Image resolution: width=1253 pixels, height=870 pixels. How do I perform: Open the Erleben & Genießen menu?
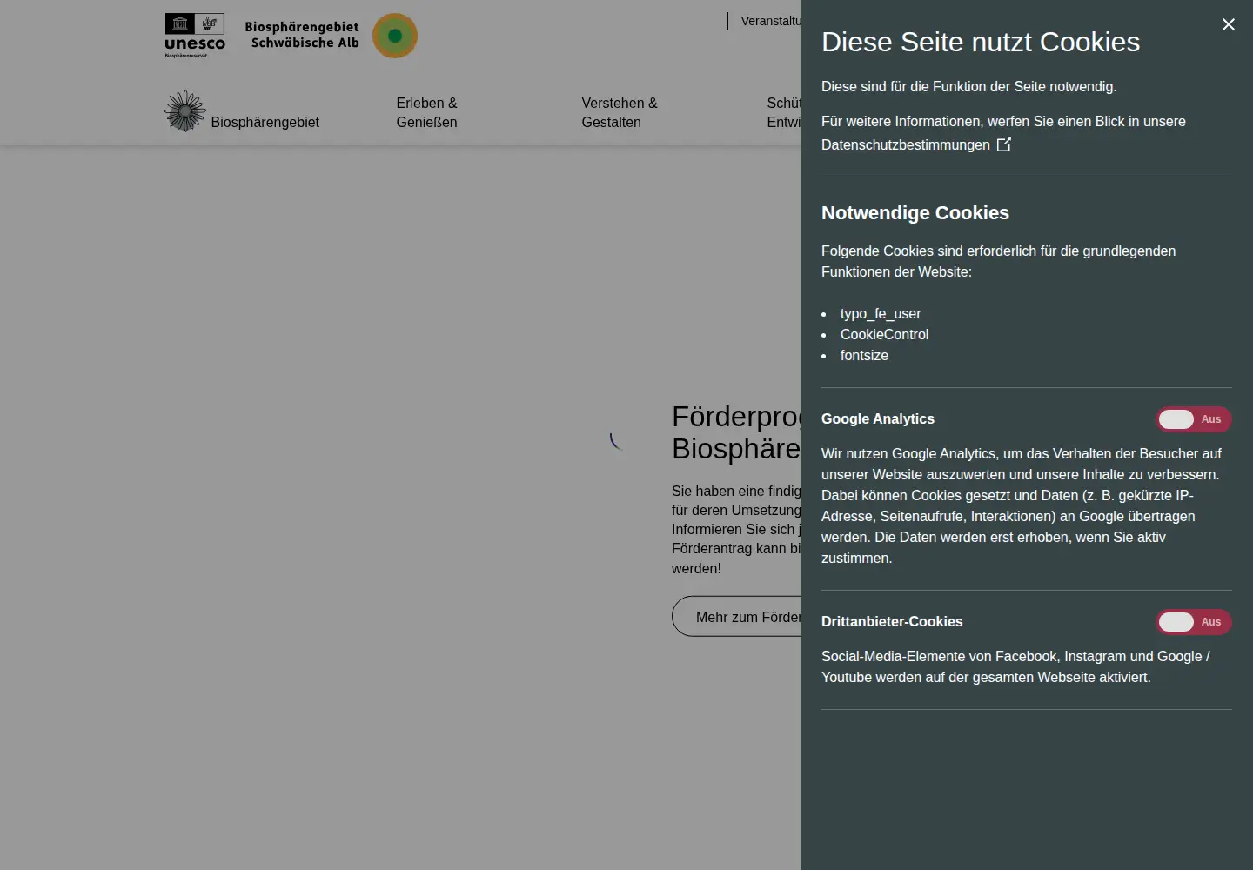click(x=426, y=113)
